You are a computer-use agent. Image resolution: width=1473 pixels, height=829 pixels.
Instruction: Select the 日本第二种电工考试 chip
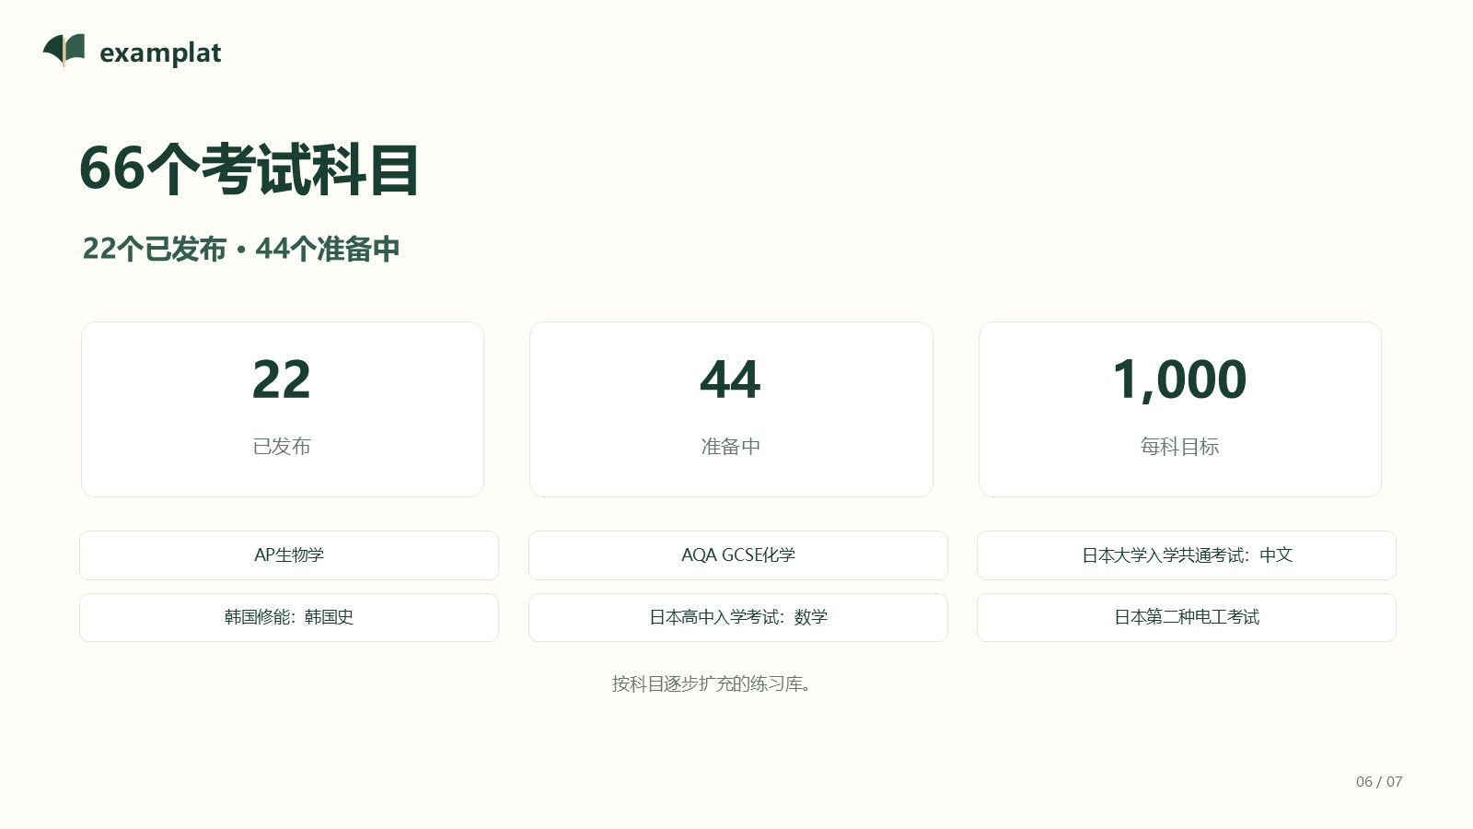pos(1187,617)
